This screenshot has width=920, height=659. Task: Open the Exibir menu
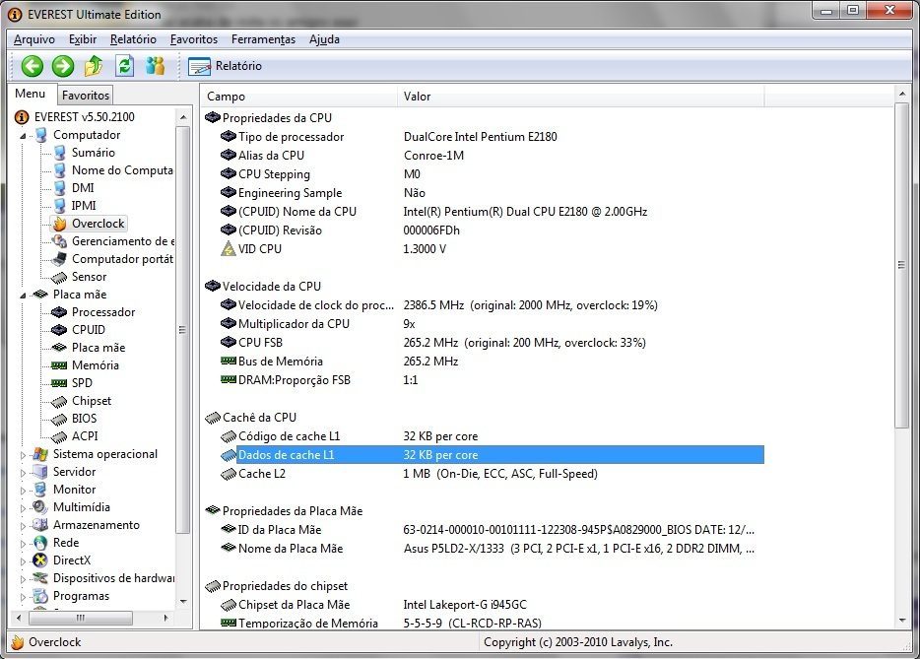(83, 39)
